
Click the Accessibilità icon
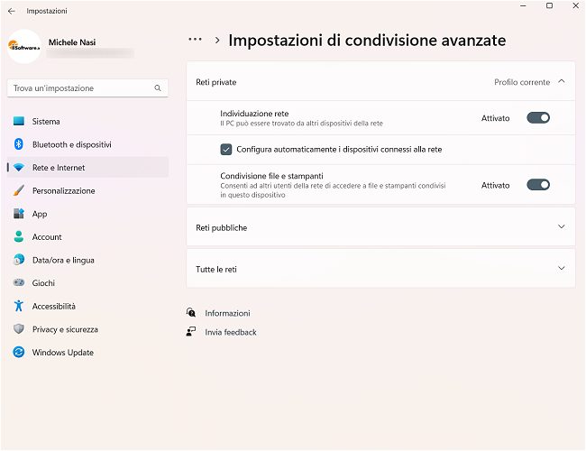click(x=19, y=306)
